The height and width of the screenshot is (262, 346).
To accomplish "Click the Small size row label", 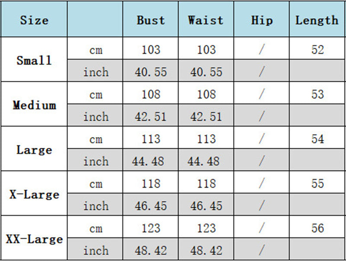I will tap(34, 60).
